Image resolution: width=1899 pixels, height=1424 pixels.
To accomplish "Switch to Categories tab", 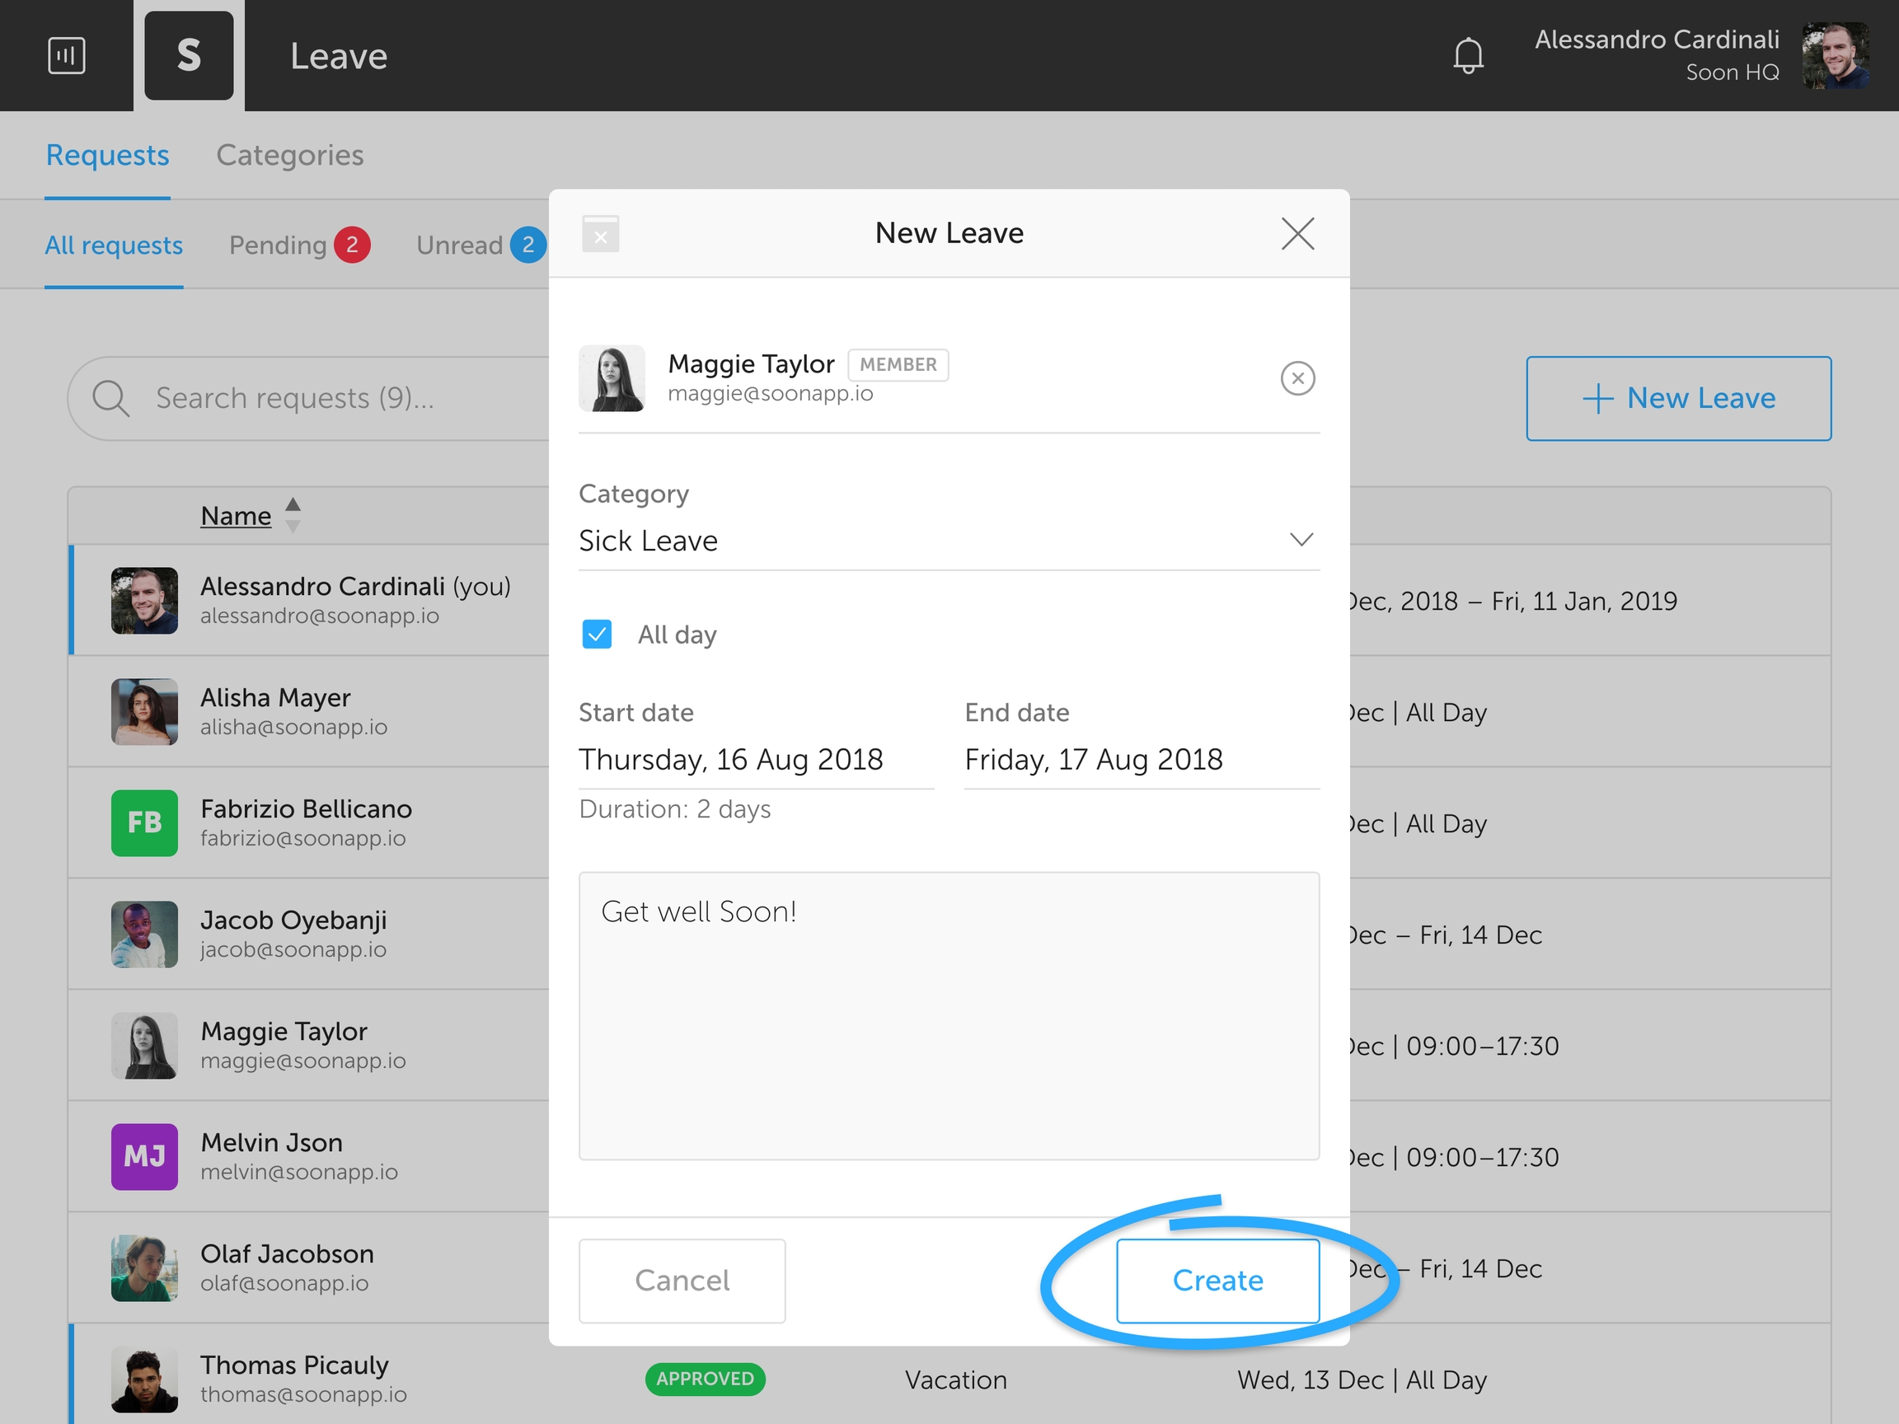I will pyautogui.click(x=289, y=156).
